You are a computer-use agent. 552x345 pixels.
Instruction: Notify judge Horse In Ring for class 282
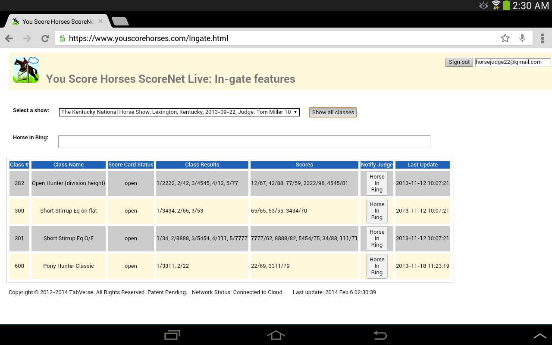(376, 183)
